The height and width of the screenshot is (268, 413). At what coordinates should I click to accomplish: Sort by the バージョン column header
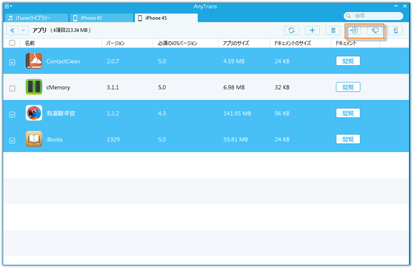(x=128, y=43)
